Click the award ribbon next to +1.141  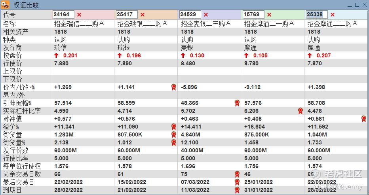point(174,87)
